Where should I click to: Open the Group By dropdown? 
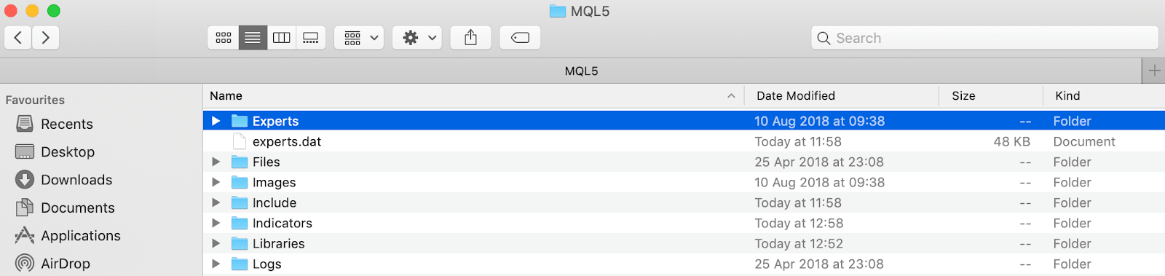359,38
